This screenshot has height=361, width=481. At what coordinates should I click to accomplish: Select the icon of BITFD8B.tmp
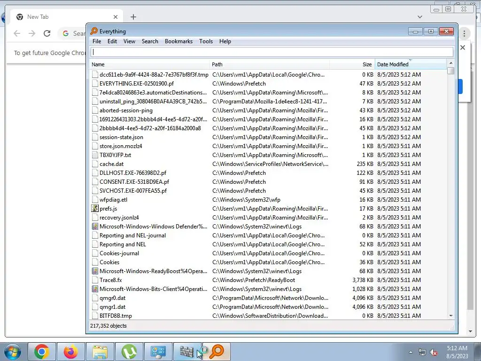tap(95, 315)
